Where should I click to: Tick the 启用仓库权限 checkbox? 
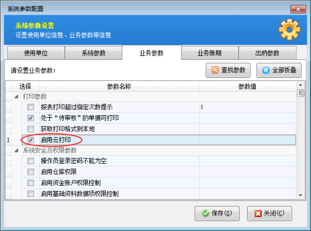[31, 172]
